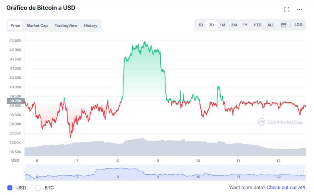Uncheck the USD checkbox

pyautogui.click(x=10, y=188)
